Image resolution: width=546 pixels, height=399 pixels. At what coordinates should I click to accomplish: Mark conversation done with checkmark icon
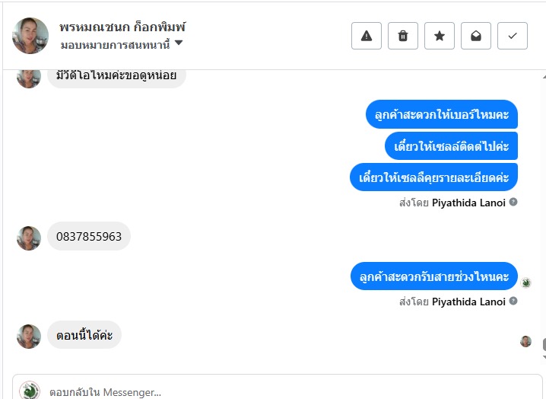coord(513,36)
